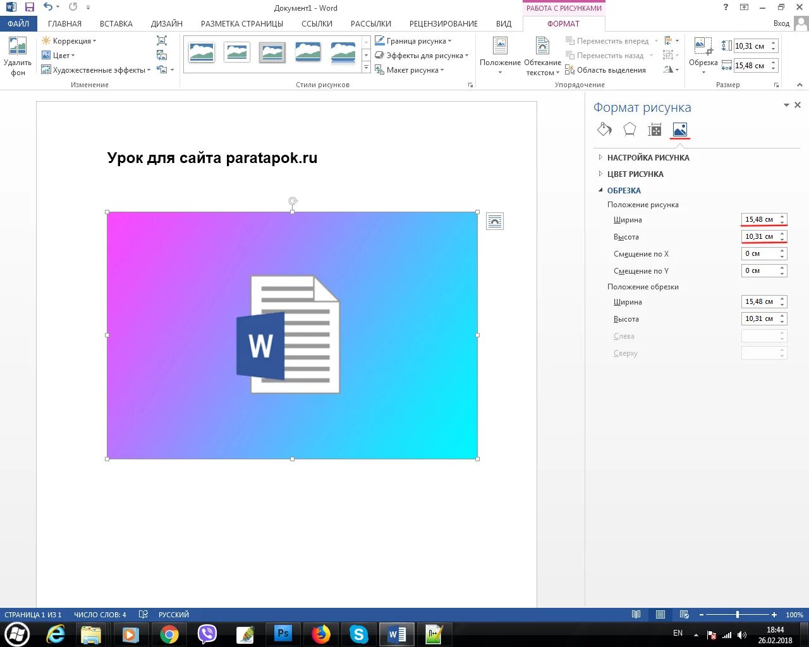Image resolution: width=809 pixels, height=647 pixels.
Task: Click the Windows Start button
Action: click(x=16, y=634)
